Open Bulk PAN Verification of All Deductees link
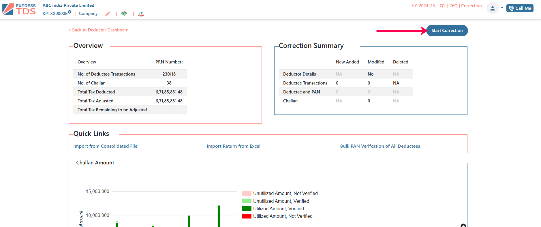The image size is (541, 227). pos(380,146)
